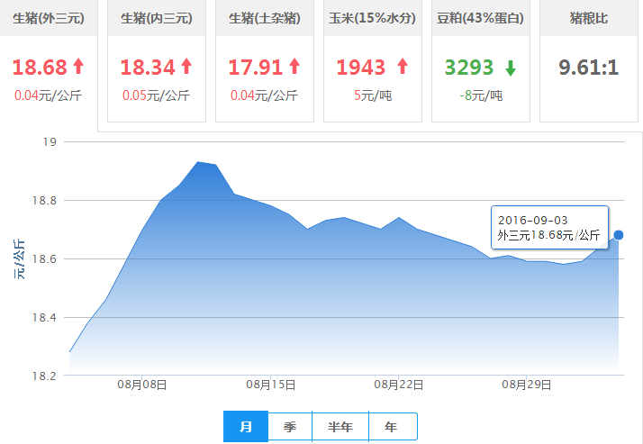Click the 08月08日 axis label
The height and width of the screenshot is (444, 643).
142,385
